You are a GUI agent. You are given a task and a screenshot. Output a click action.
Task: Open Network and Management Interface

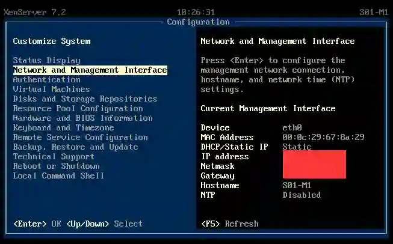(90, 70)
